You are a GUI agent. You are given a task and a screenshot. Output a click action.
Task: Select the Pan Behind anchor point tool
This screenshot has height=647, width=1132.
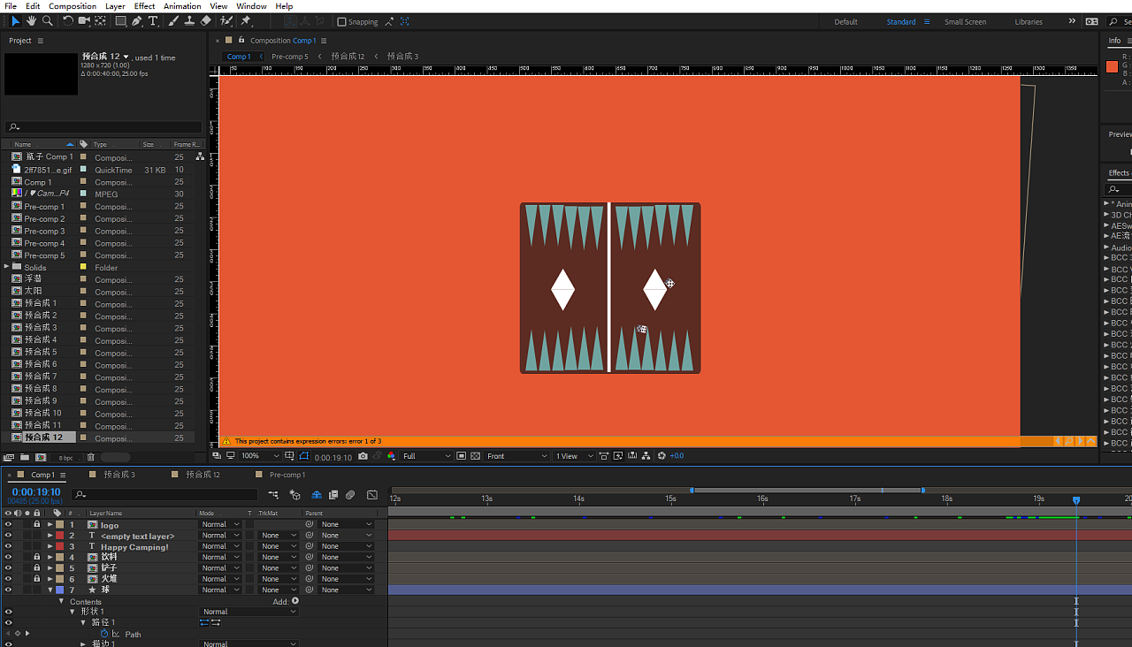(x=101, y=21)
